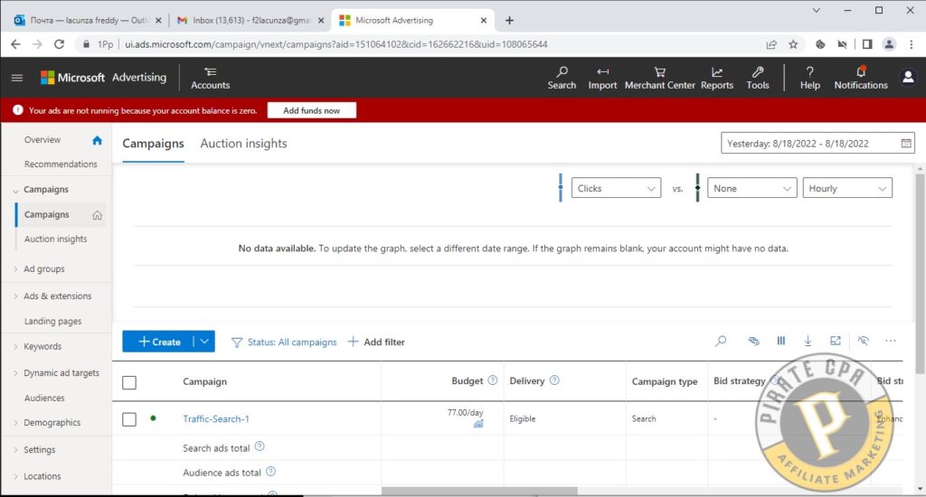Open the date range picker field
This screenshot has width=926, height=497.
click(817, 144)
